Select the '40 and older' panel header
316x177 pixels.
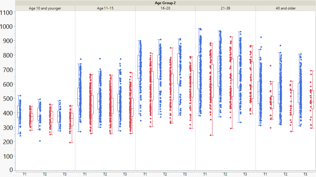click(286, 8)
